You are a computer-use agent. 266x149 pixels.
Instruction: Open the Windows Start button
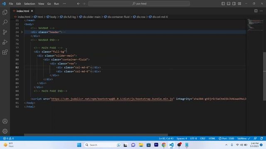79,145
